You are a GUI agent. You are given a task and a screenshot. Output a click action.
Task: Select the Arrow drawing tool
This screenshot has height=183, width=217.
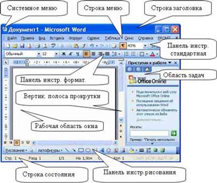(74, 150)
